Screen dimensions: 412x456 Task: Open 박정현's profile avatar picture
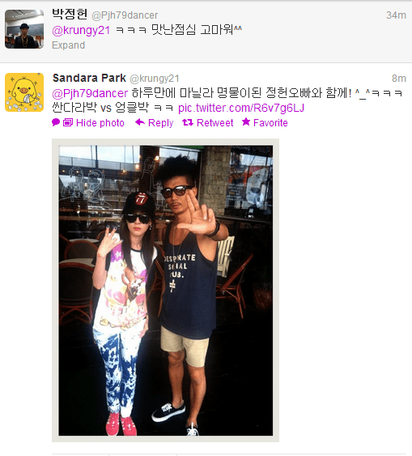point(24,29)
